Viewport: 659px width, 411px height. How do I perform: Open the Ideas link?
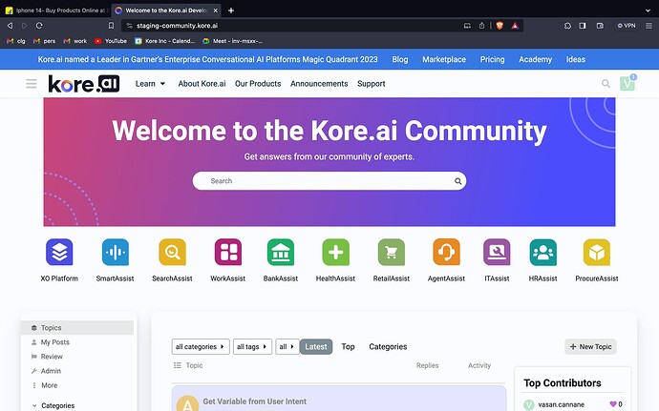click(x=576, y=59)
